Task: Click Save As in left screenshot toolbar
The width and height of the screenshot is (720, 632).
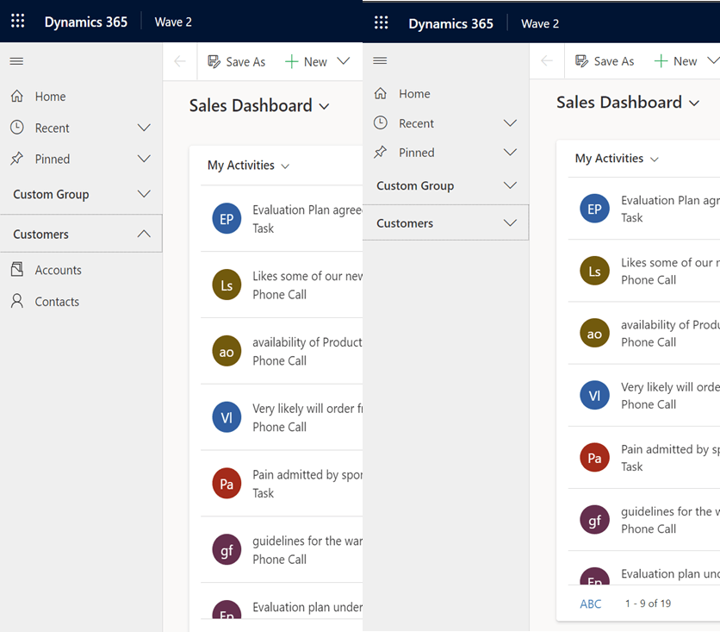Action: [237, 61]
